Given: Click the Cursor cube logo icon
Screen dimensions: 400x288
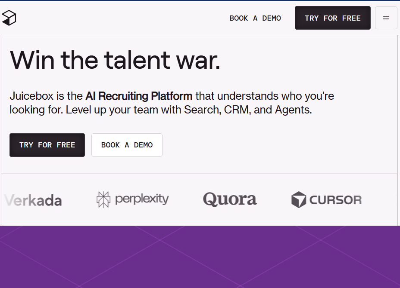Looking at the screenshot, I should [298, 200].
